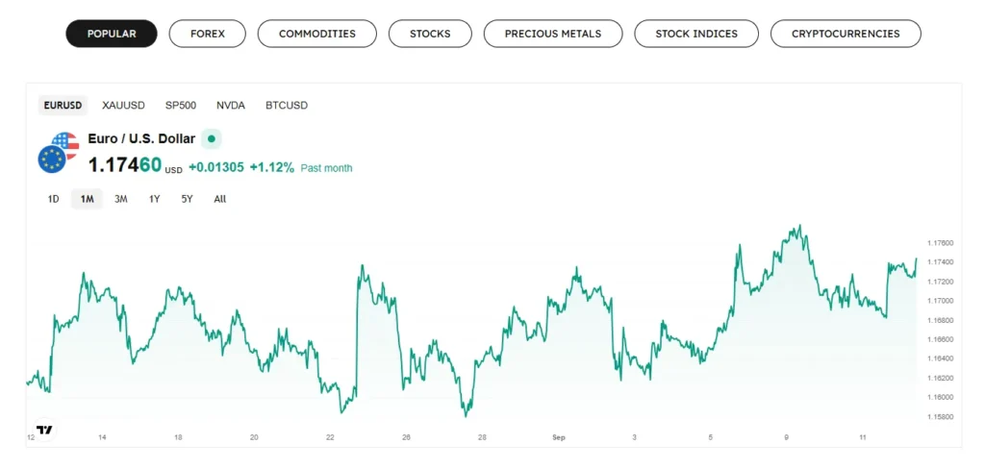Switch chart to BTCUSD
This screenshot has height=469, width=985.
tap(287, 105)
